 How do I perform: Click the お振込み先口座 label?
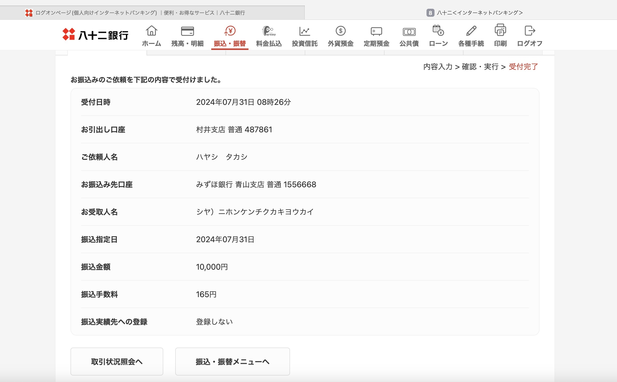[x=107, y=185]
